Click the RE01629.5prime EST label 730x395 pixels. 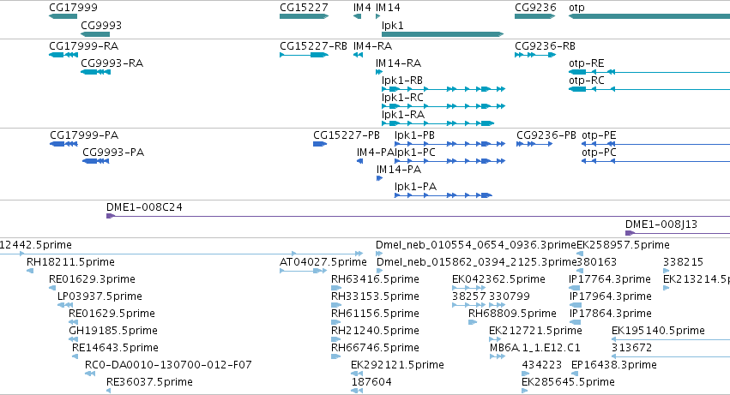pos(112,314)
